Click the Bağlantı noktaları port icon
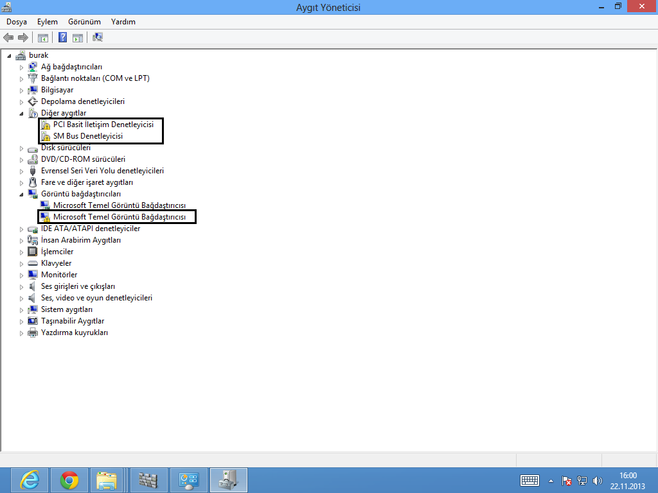Image resolution: width=658 pixels, height=493 pixels. pyautogui.click(x=32, y=78)
